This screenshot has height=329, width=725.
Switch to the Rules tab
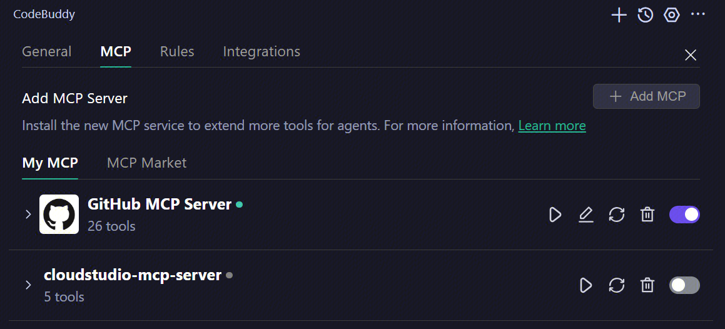177,52
